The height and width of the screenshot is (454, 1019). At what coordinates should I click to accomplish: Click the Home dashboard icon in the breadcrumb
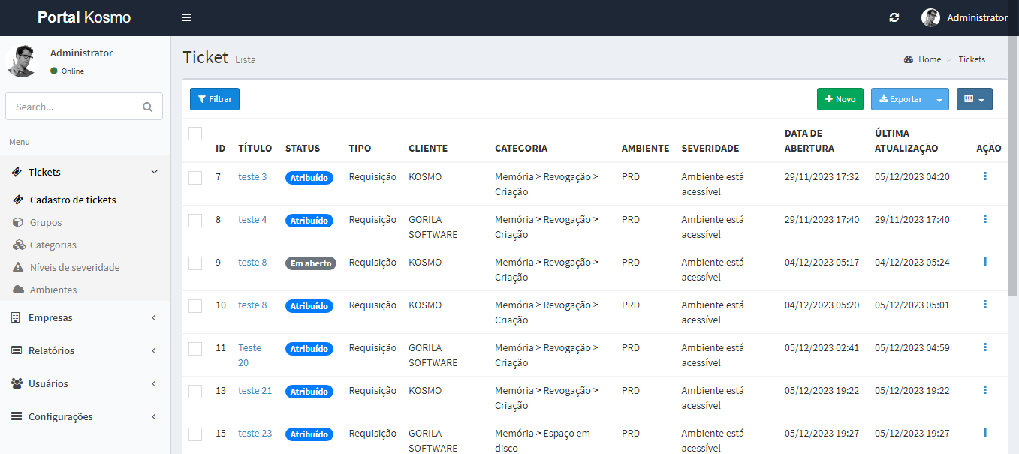click(909, 59)
